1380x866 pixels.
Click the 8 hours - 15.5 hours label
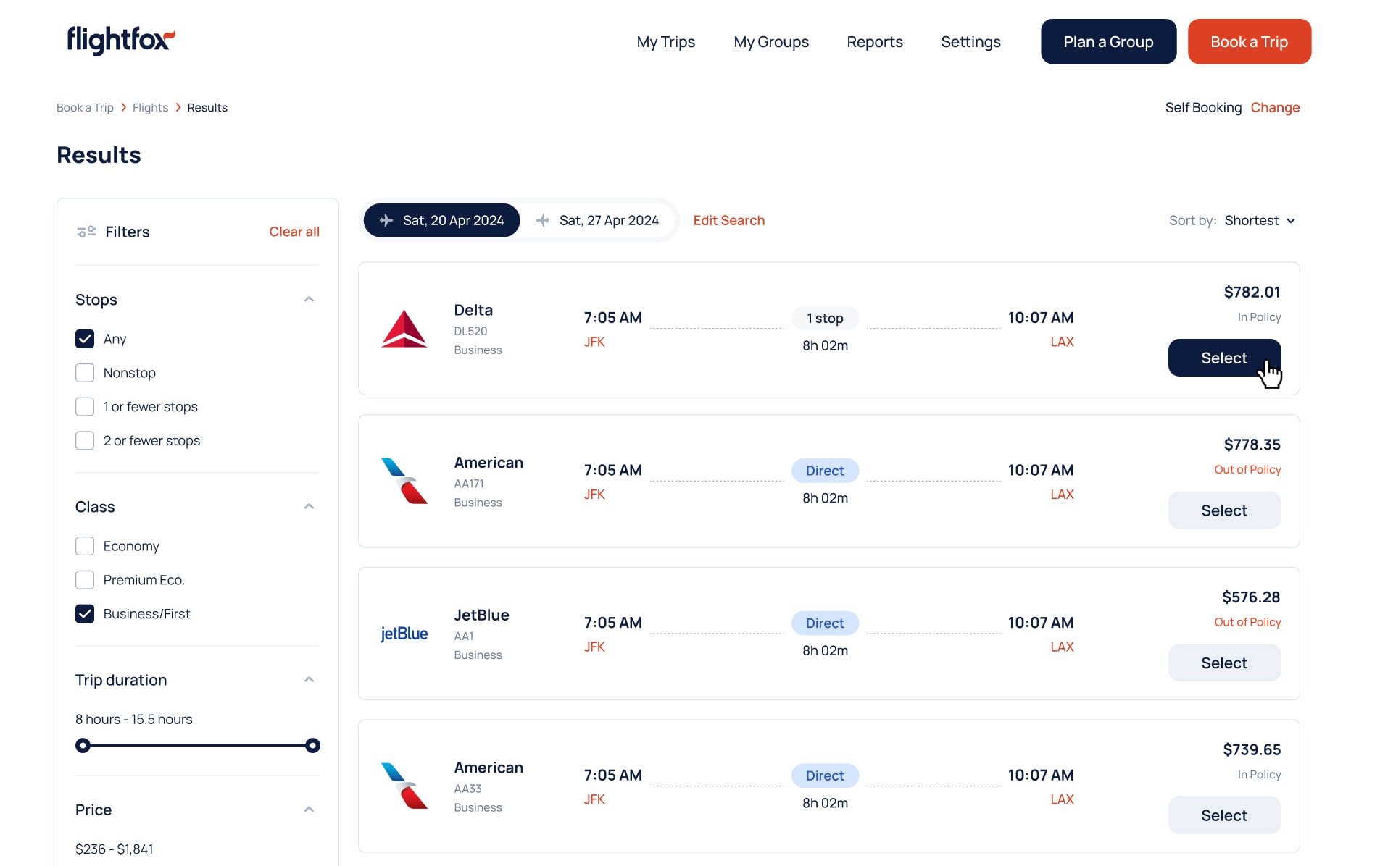tap(134, 719)
